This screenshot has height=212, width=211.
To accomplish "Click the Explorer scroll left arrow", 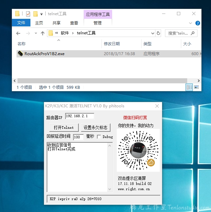I will pos(15,81).
